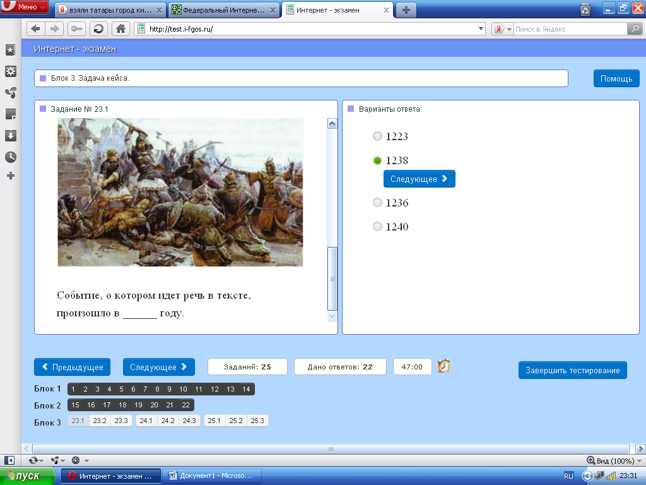Go to question 24.3
The width and height of the screenshot is (646, 485).
tap(189, 421)
